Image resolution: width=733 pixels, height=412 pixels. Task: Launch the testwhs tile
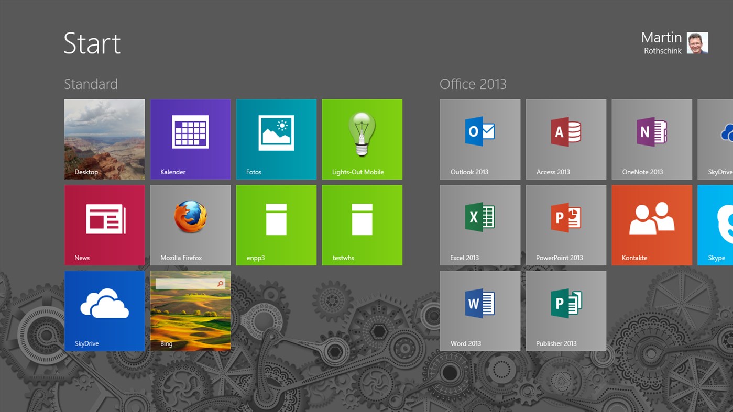pyautogui.click(x=362, y=225)
